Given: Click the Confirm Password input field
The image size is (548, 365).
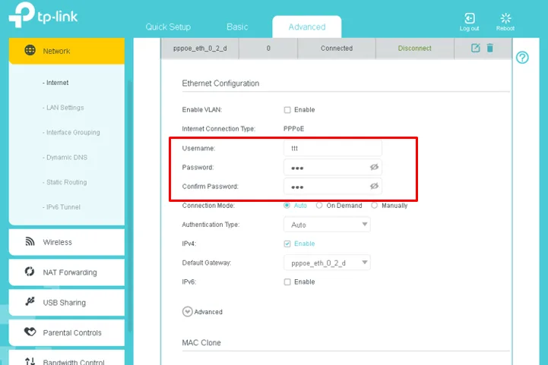Looking at the screenshot, I should point(333,186).
